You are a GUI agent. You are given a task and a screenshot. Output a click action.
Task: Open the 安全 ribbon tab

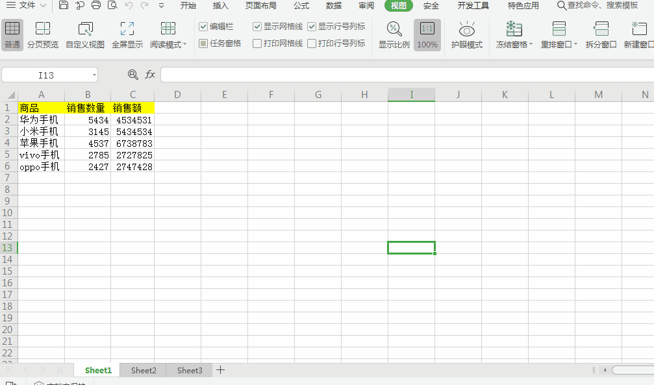click(x=431, y=5)
